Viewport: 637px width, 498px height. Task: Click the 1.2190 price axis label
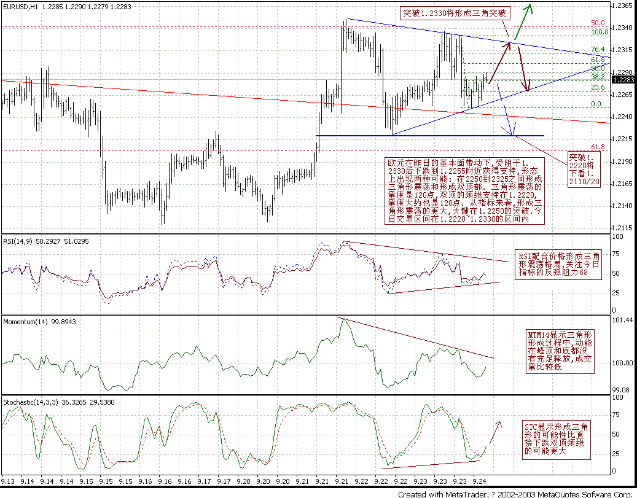coord(622,161)
